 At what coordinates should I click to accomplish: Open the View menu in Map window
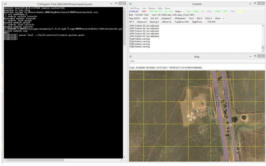[132, 61]
